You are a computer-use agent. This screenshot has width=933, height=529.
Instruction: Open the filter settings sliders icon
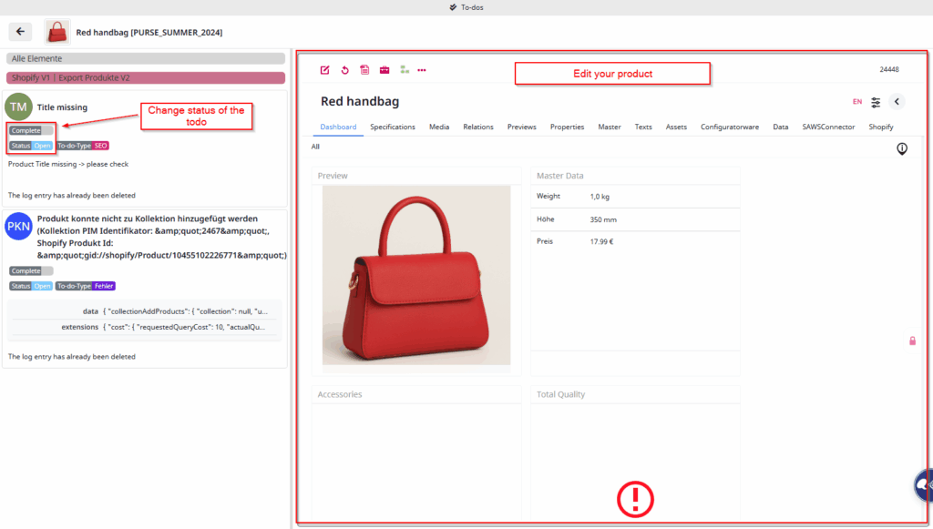tap(877, 102)
